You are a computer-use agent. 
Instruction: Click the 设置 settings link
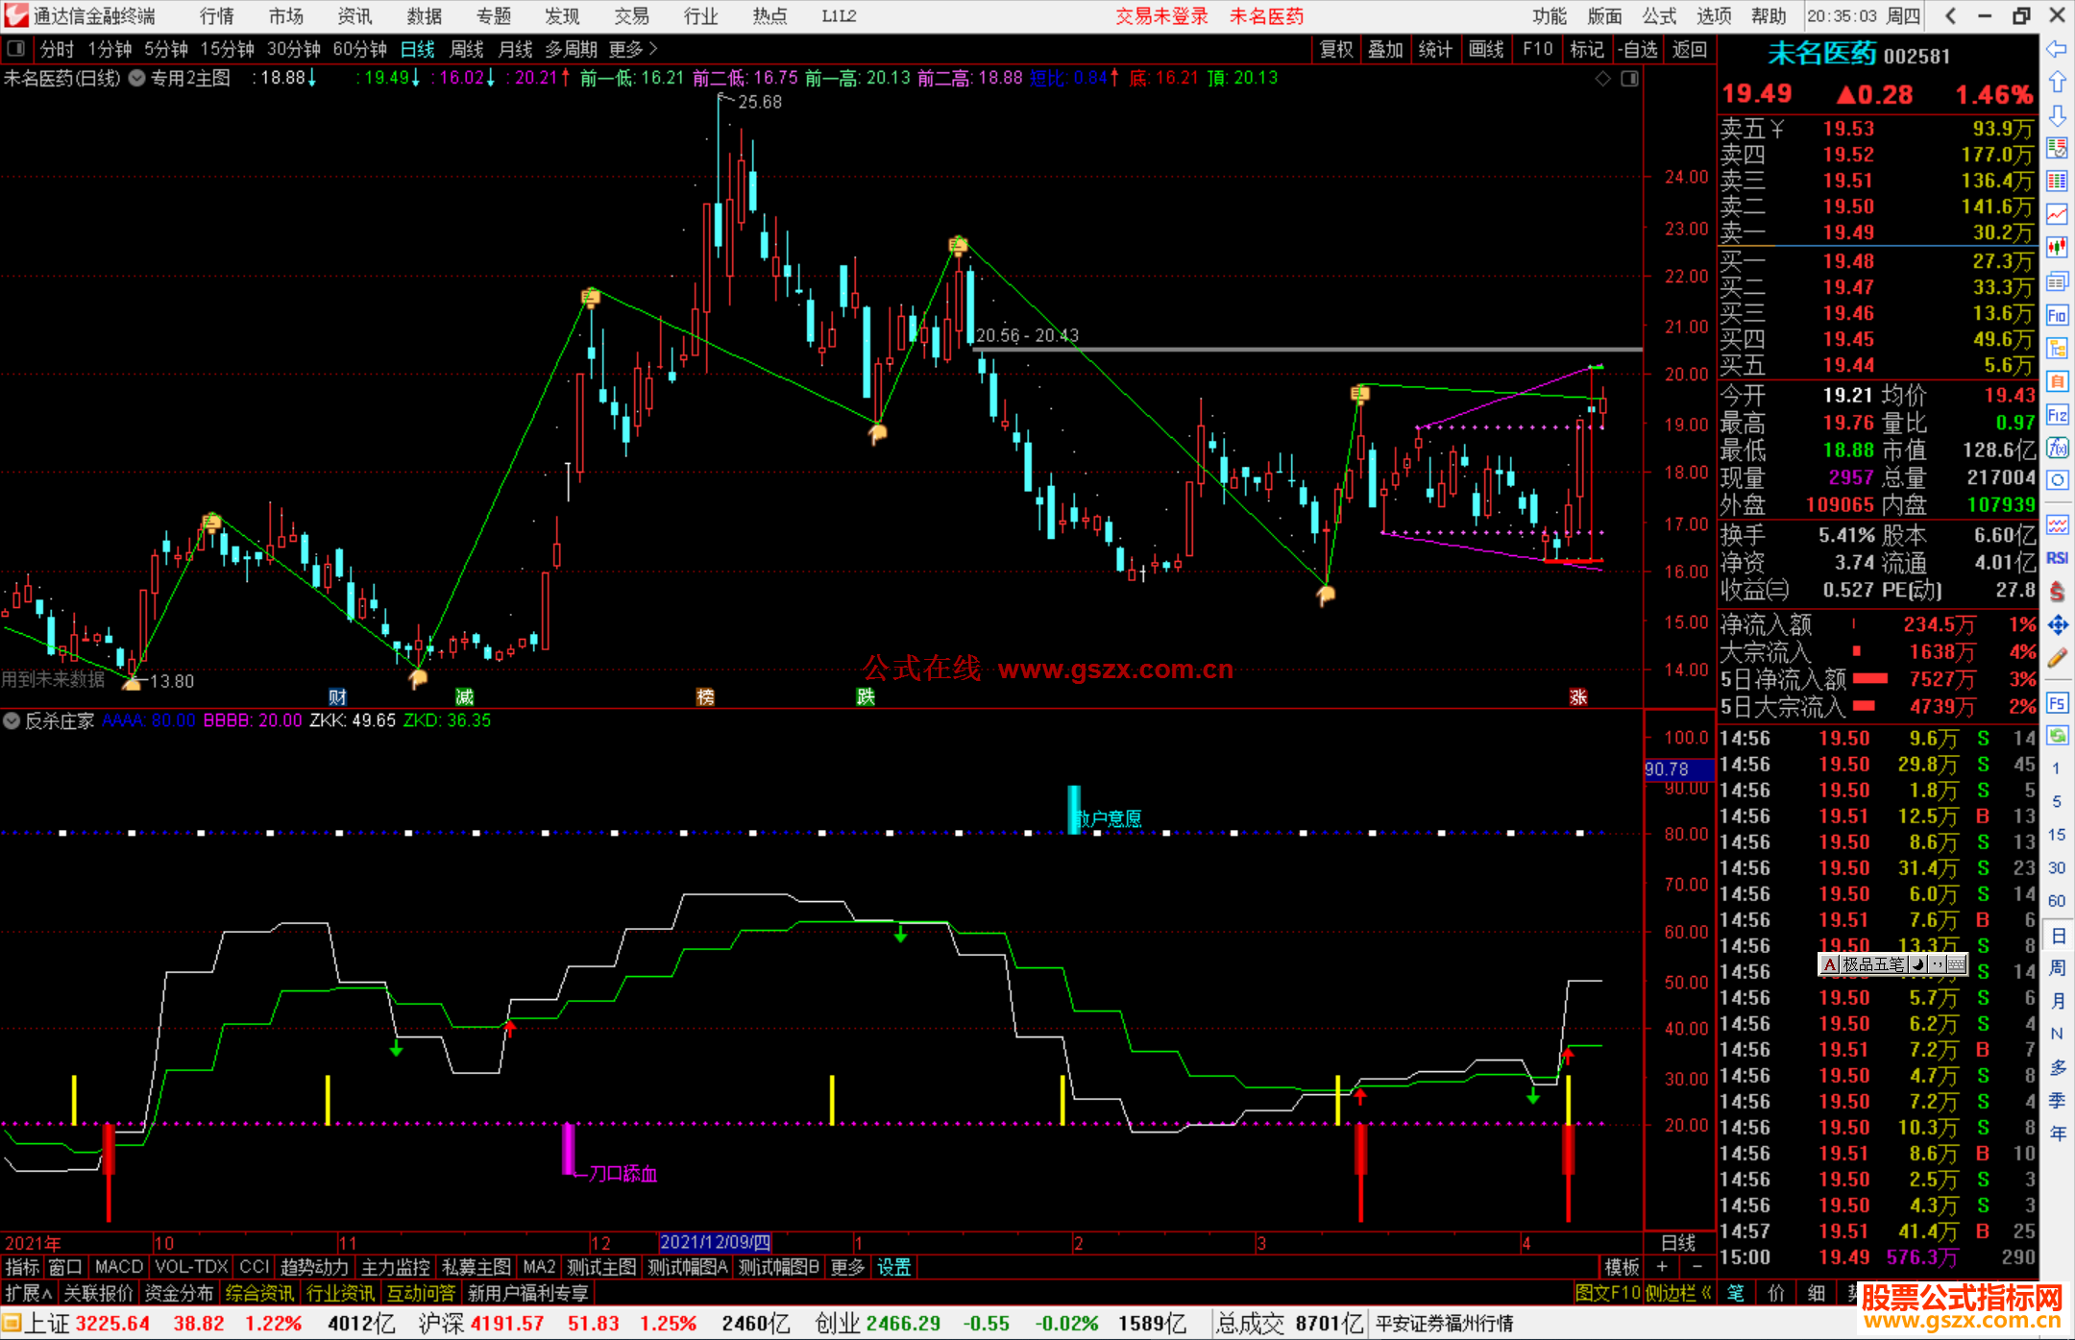point(893,1267)
